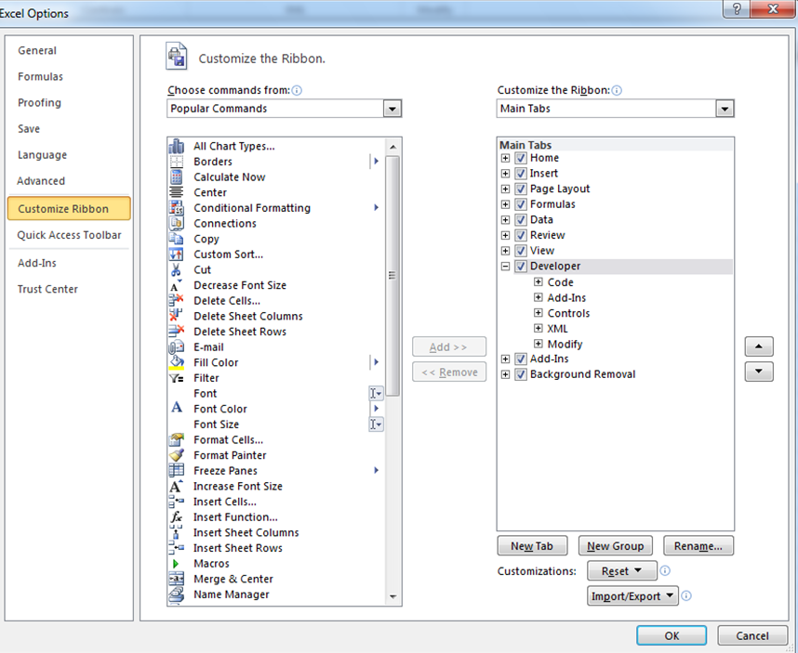Image resolution: width=798 pixels, height=653 pixels.
Task: Collapse the Developer tab tree node
Action: 505,267
